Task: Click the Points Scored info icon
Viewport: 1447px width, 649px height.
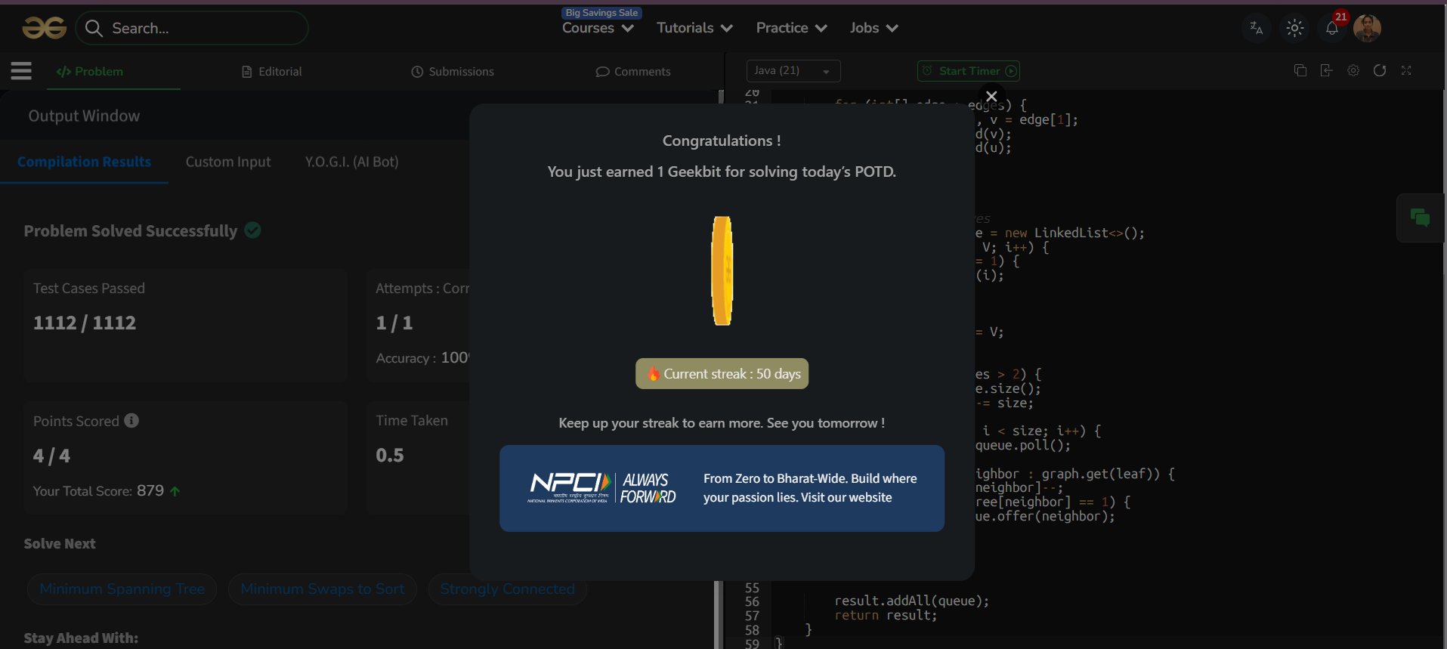Action: pyautogui.click(x=131, y=420)
